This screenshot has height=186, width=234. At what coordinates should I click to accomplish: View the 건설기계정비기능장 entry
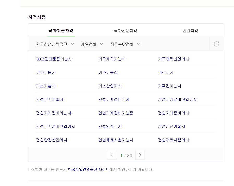coord(116,113)
